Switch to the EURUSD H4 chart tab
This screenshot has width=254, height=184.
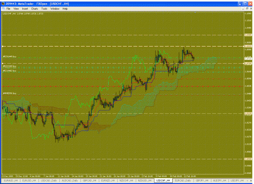point(29,180)
